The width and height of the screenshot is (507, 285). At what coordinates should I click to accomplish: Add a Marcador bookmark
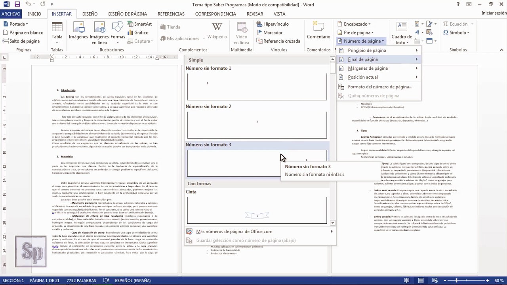pos(269,32)
